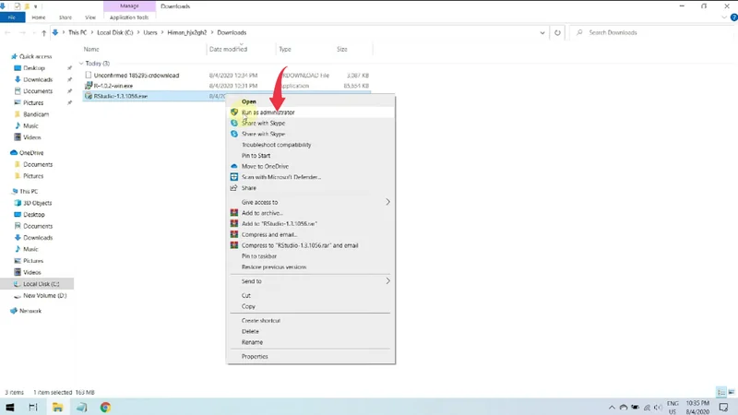
Task: Click the New Volume (D:) drive icon
Action: point(18,296)
